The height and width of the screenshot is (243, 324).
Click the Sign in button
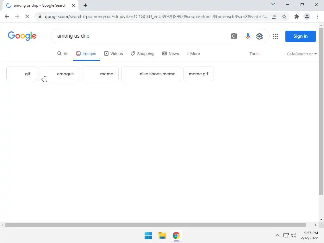[x=301, y=36]
